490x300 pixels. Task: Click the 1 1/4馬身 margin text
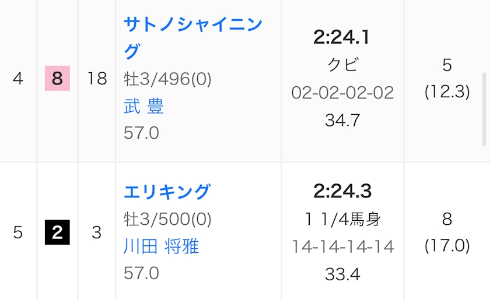[342, 219]
